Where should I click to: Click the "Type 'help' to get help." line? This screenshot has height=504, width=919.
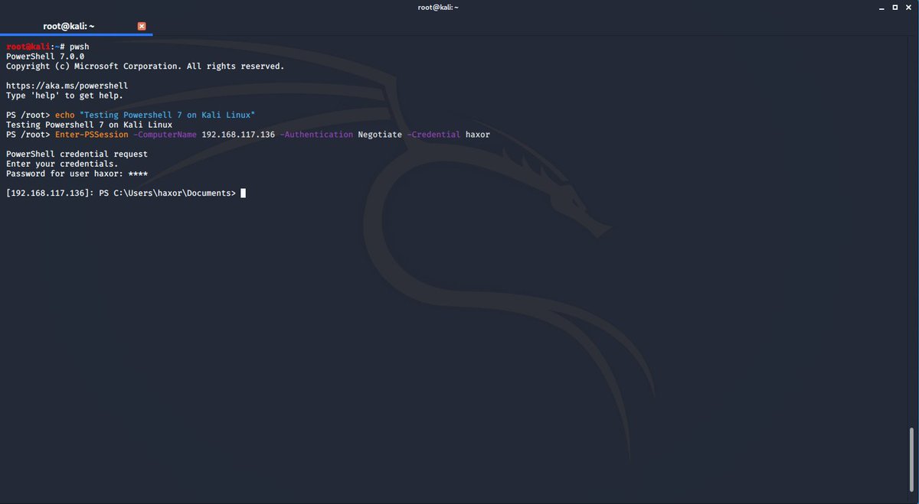coord(64,96)
